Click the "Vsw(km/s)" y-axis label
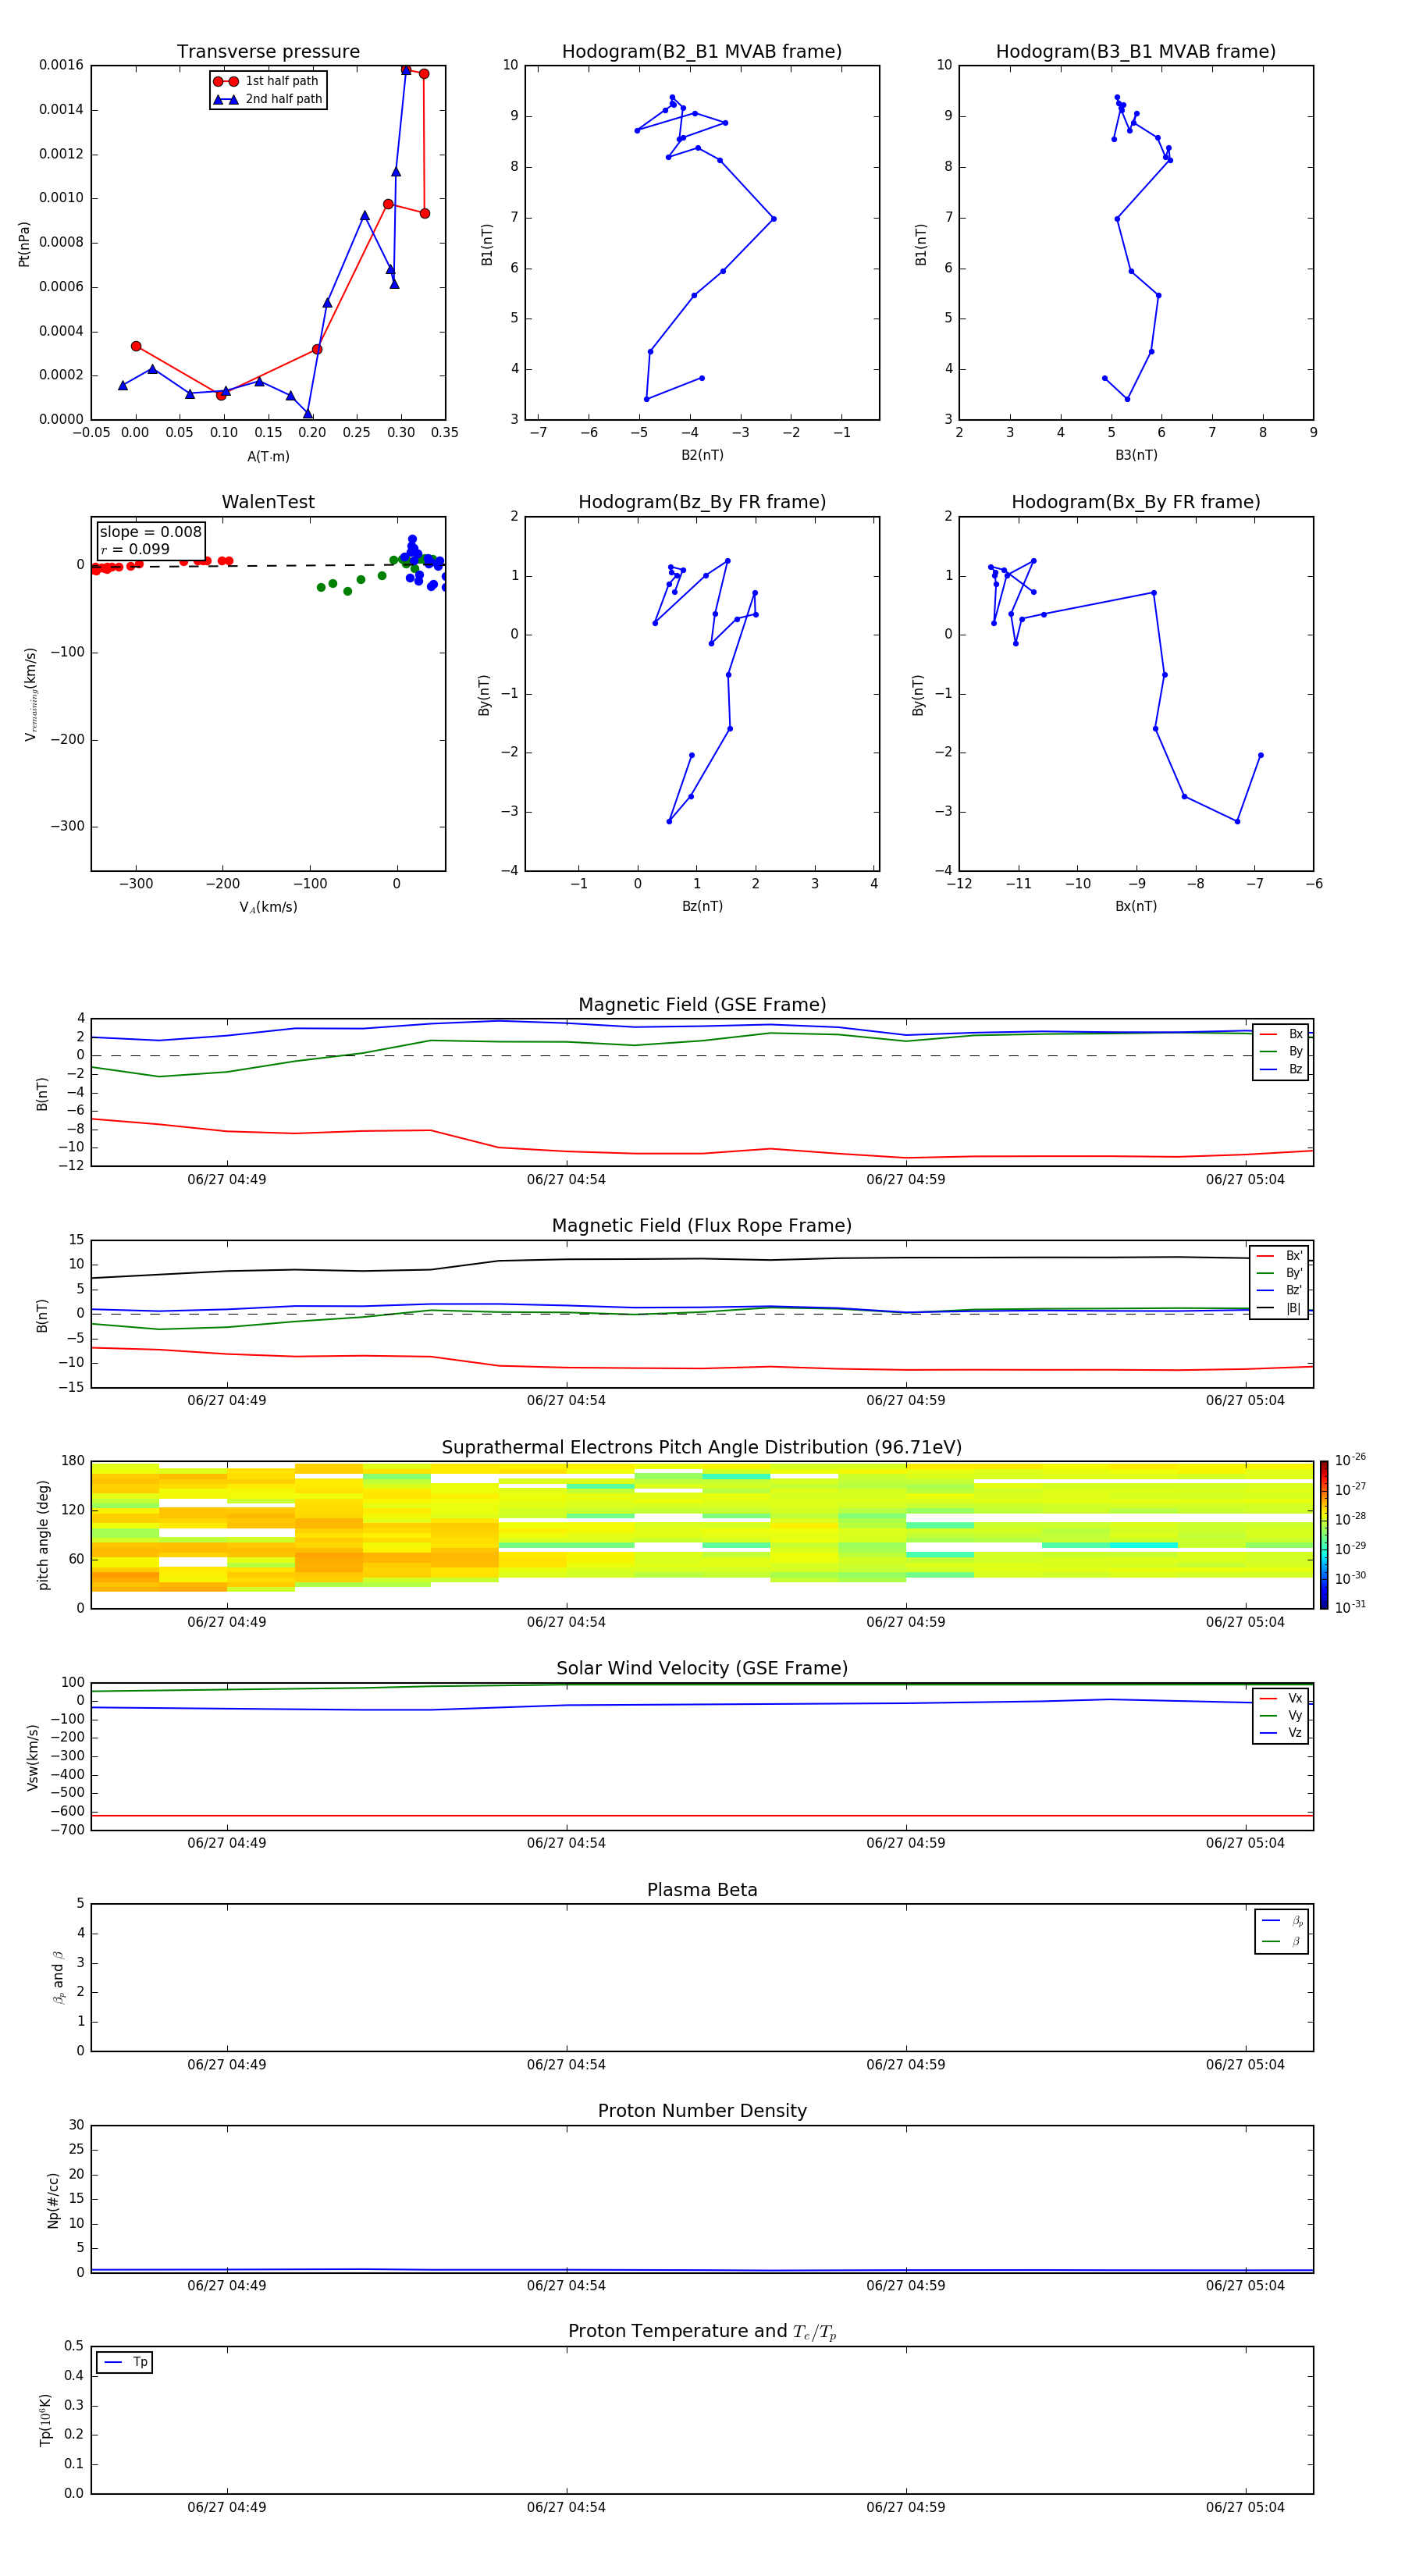The height and width of the screenshot is (2576, 1405). point(32,1757)
